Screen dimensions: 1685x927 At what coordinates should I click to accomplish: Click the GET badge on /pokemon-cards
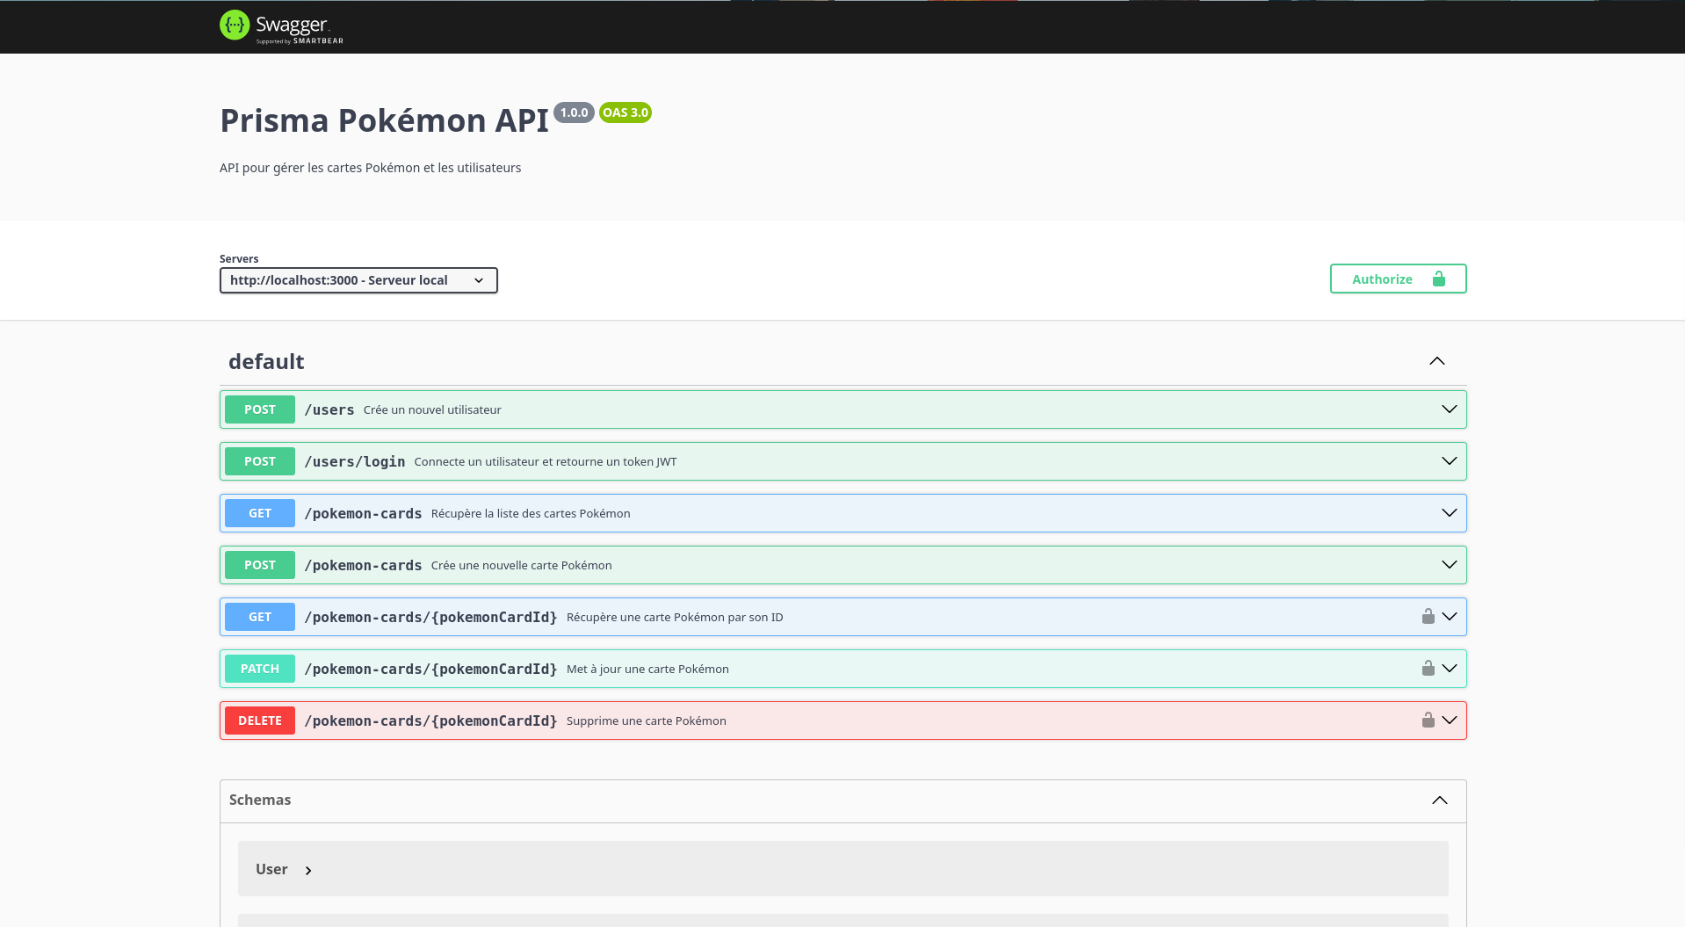pyautogui.click(x=259, y=513)
